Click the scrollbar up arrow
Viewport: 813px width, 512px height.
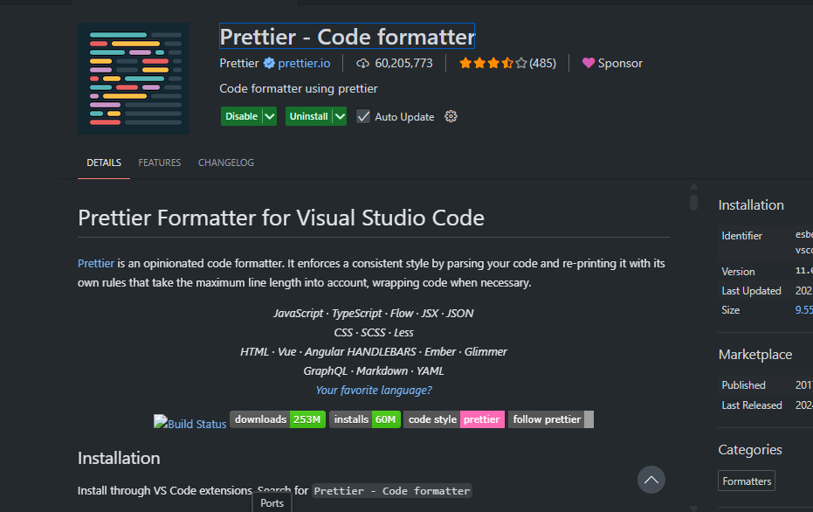click(x=693, y=187)
